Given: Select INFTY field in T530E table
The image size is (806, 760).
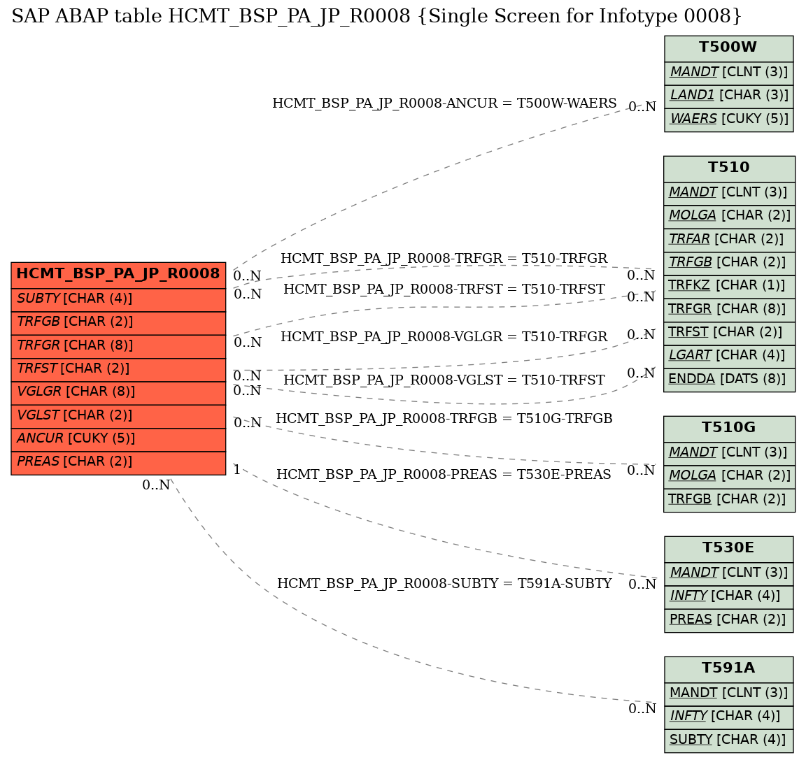Looking at the screenshot, I should click(x=728, y=596).
